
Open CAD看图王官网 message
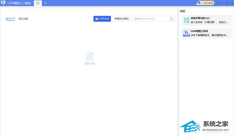(x=206, y=33)
